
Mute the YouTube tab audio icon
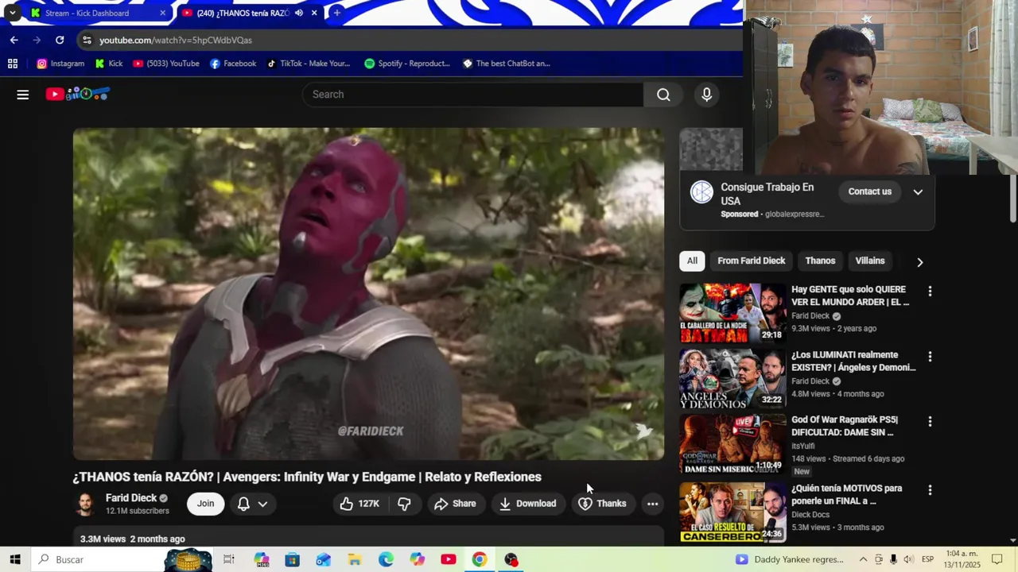[x=299, y=13]
